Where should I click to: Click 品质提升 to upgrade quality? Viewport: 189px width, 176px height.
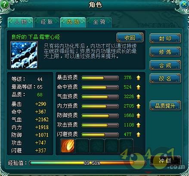tap(165, 106)
